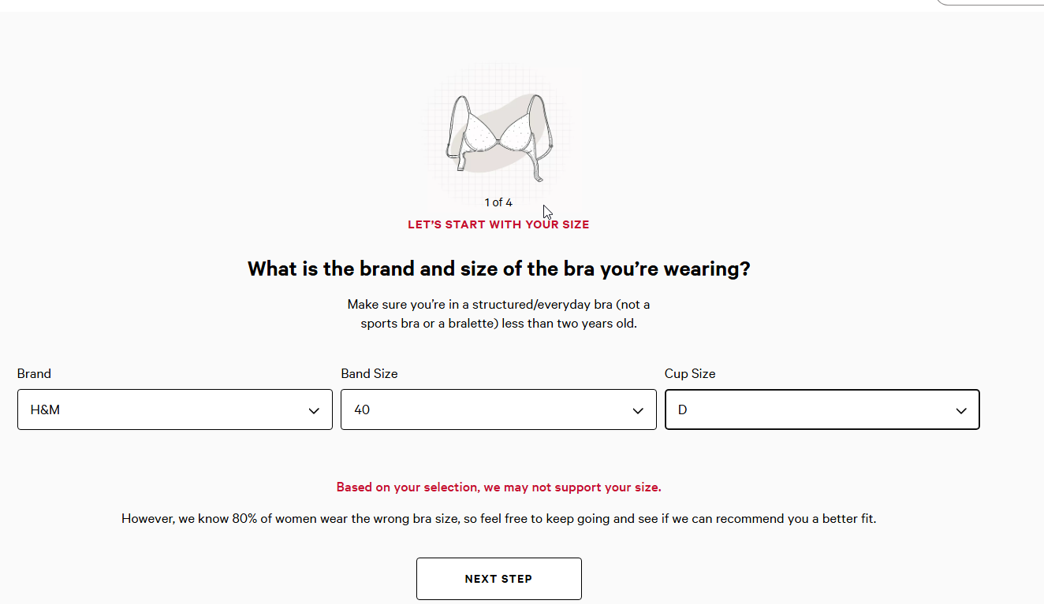Image resolution: width=1044 pixels, height=604 pixels.
Task: Click the "1 of 4" step indicator
Action: 498,202
